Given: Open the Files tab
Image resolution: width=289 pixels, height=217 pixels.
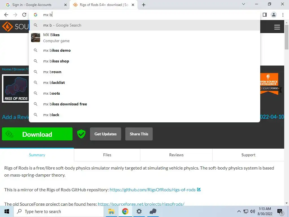Looking at the screenshot, I should (107, 155).
